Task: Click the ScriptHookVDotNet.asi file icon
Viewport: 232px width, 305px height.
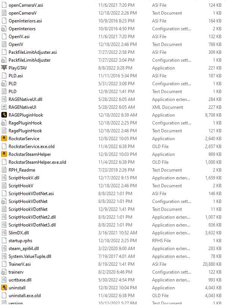Action: (4, 194)
